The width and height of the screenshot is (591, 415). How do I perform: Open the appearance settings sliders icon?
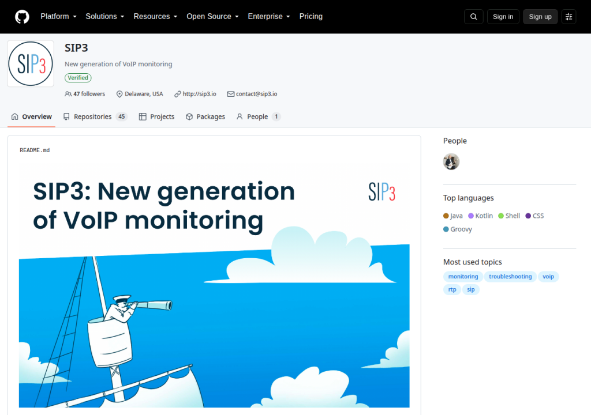click(x=568, y=17)
